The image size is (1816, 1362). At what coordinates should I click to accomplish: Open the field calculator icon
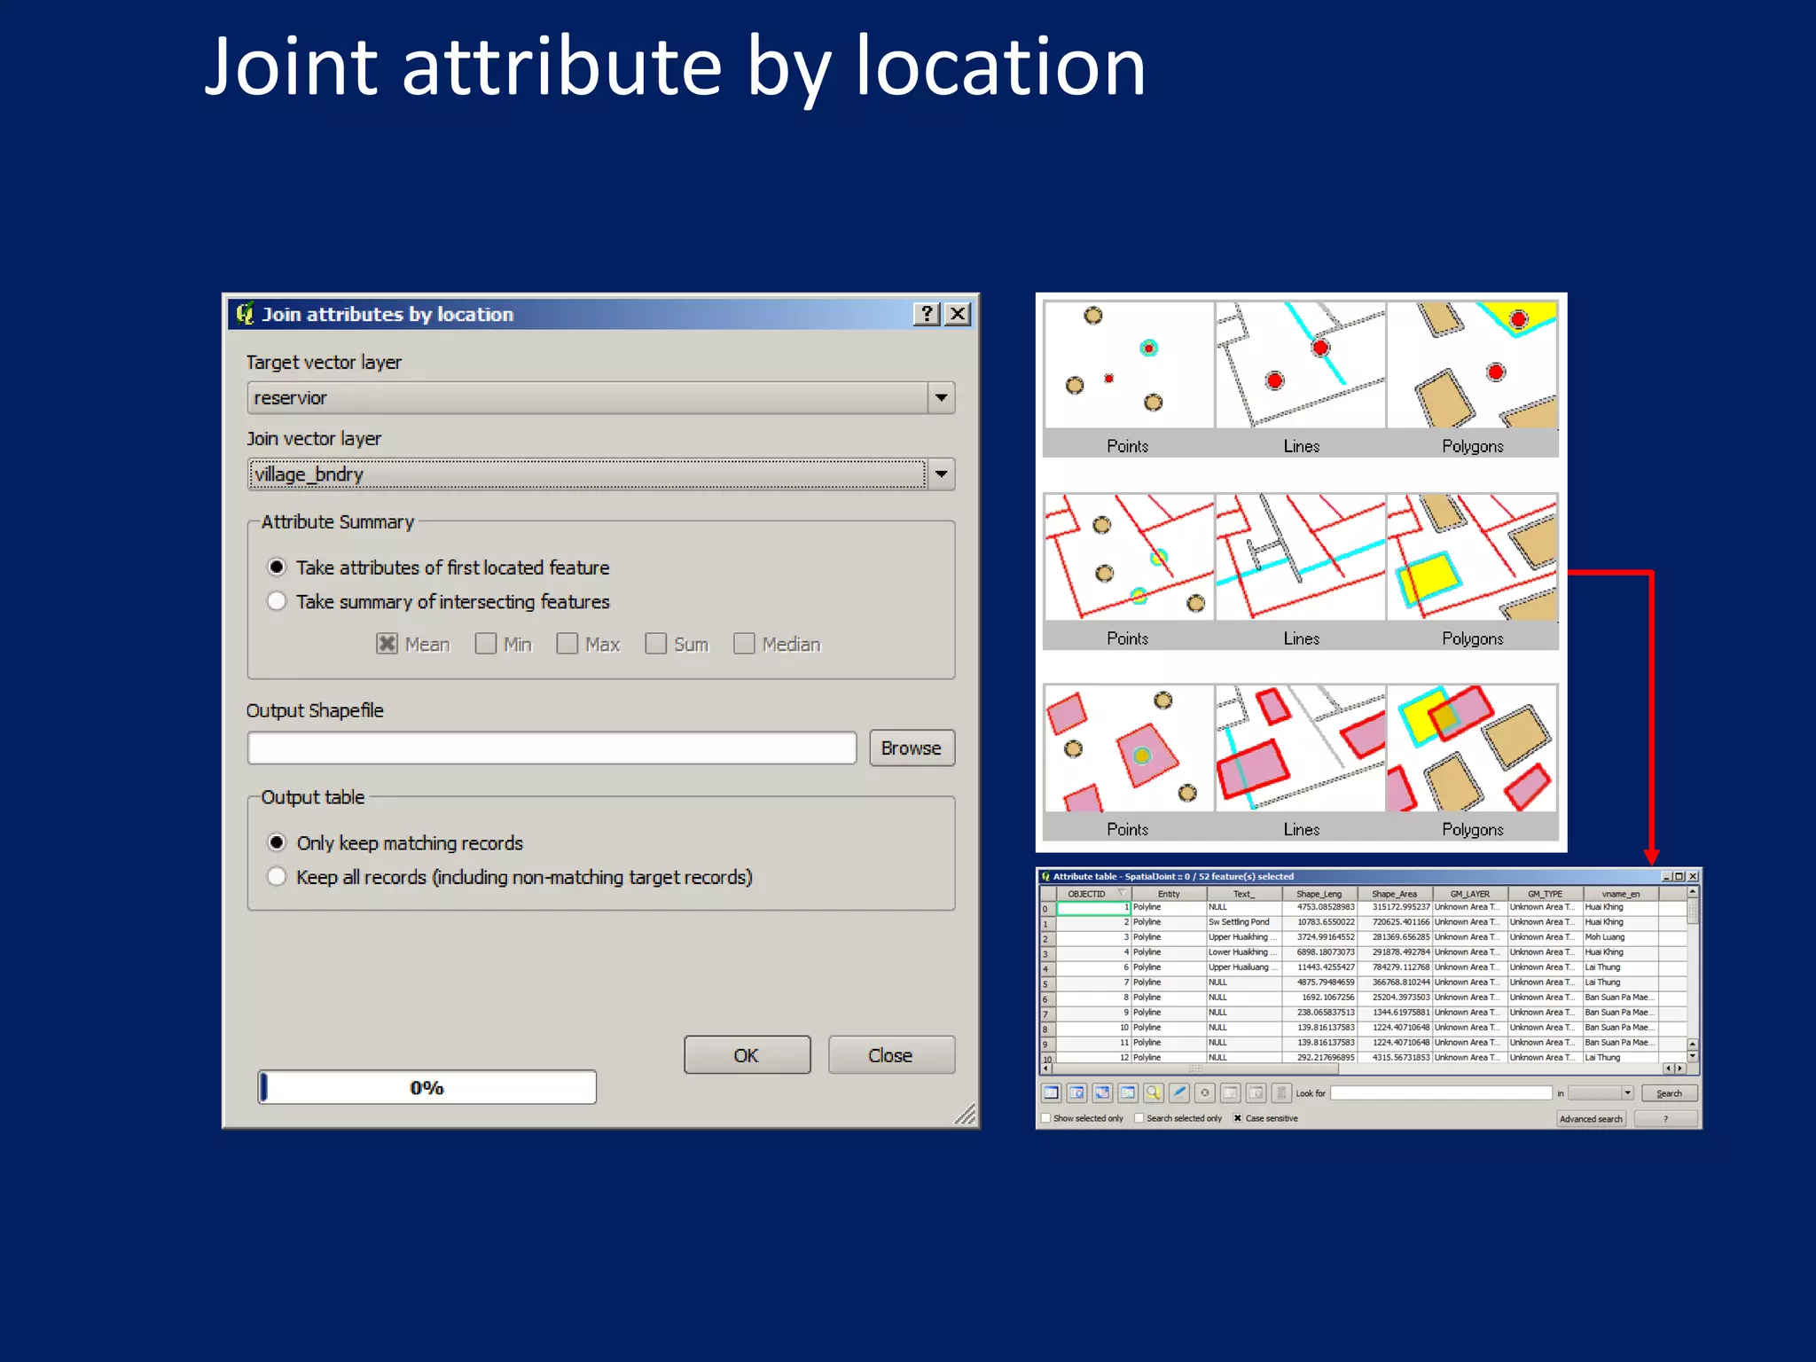click(x=1281, y=1092)
